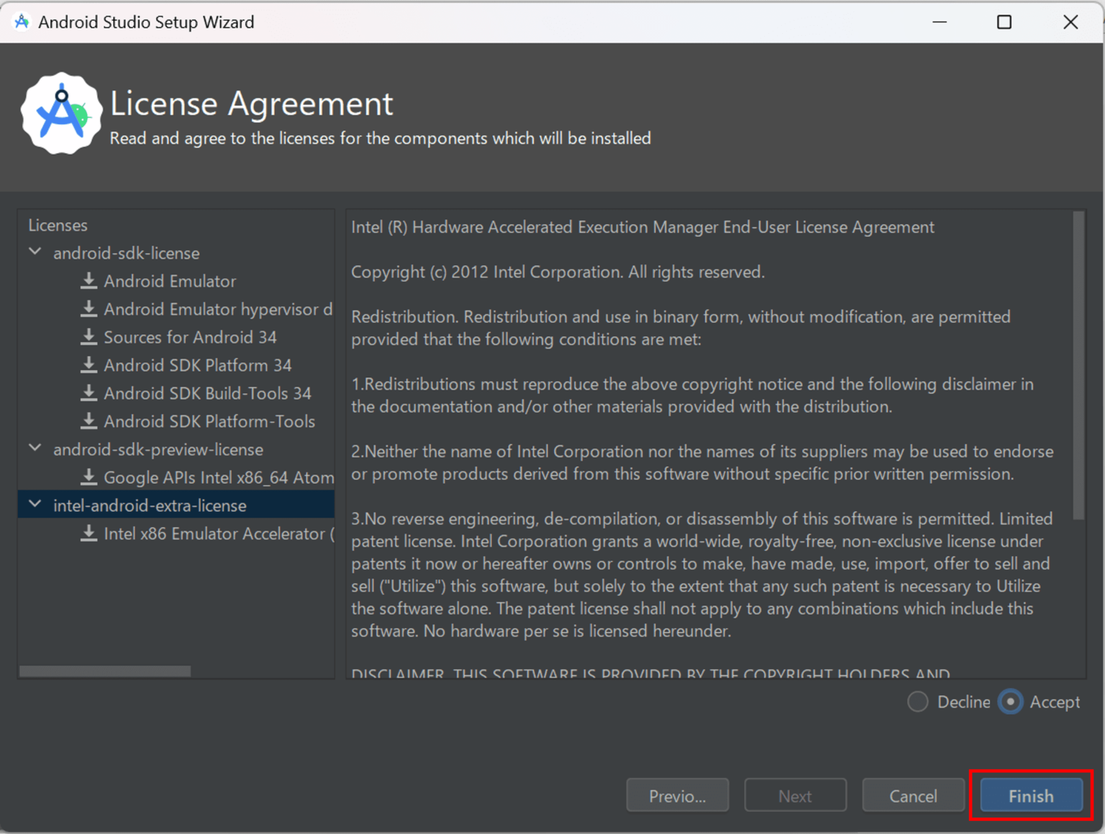Click the download icon beside Intel x86 Emulator Accelerator
The width and height of the screenshot is (1105, 834).
click(x=89, y=533)
